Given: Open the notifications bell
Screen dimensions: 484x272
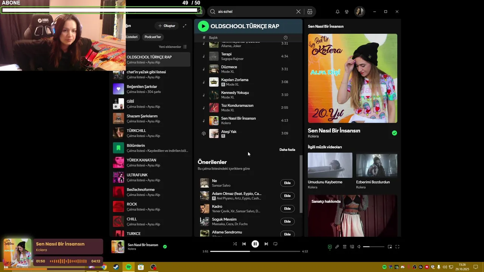Looking at the screenshot, I should [338, 12].
